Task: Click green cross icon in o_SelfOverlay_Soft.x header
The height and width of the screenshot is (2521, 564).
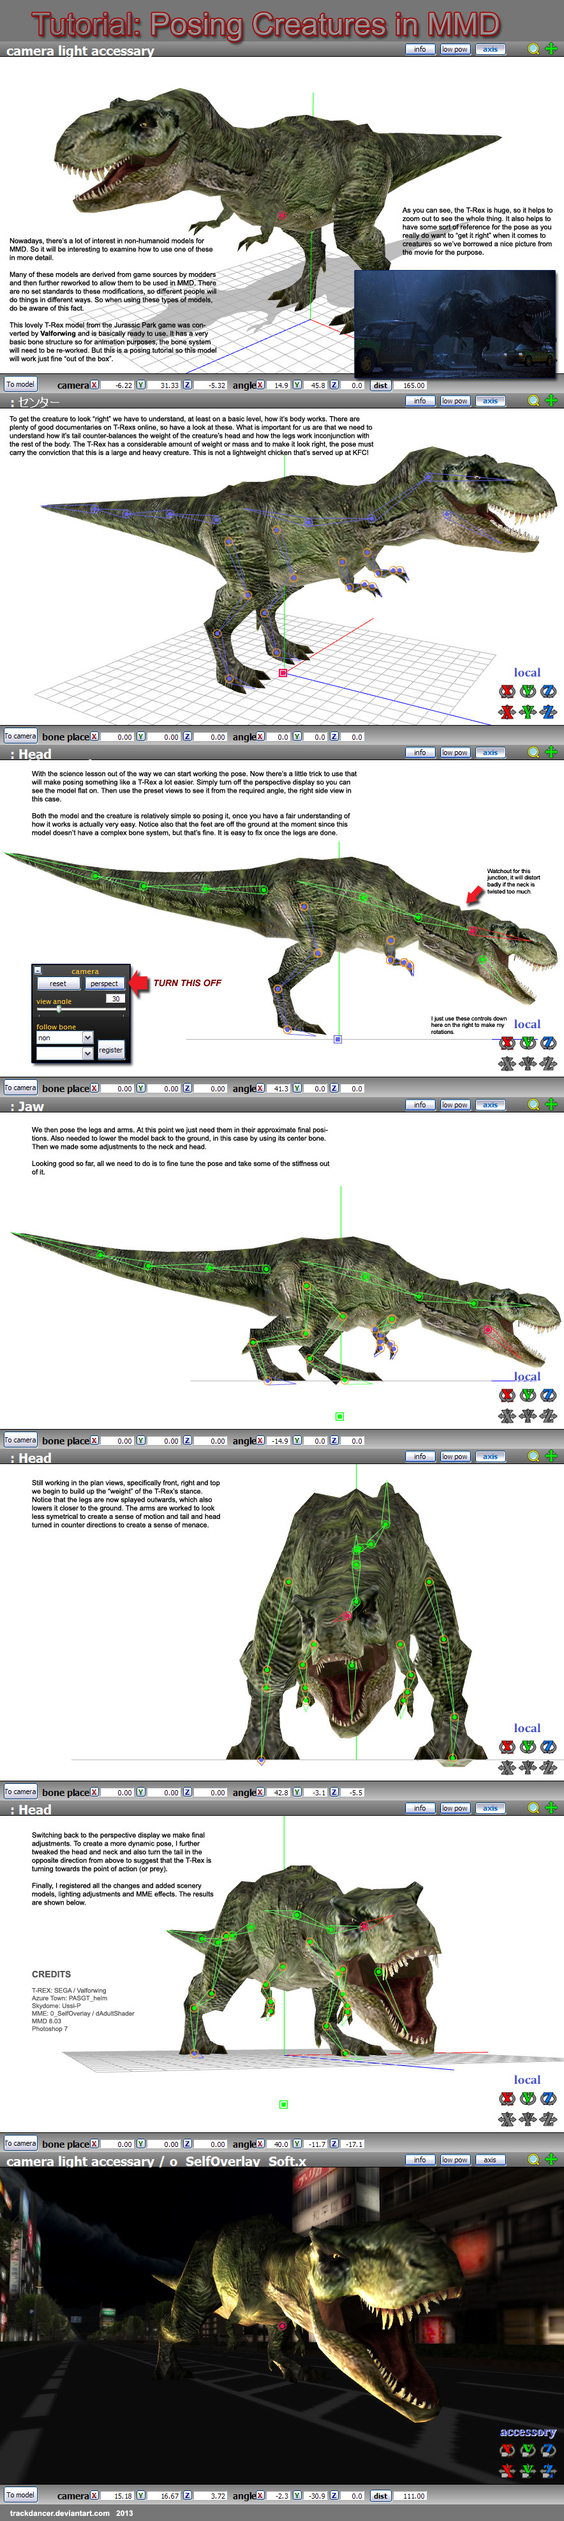Action: pos(551,2159)
